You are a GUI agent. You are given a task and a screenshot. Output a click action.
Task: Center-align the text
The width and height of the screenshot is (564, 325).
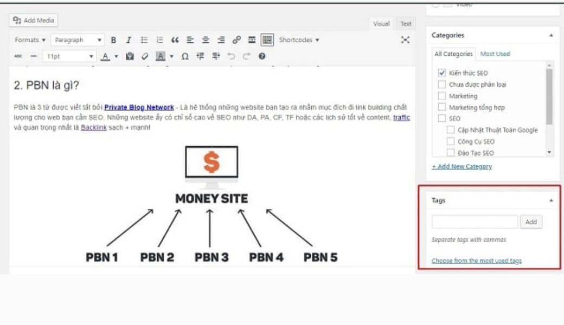pos(206,40)
